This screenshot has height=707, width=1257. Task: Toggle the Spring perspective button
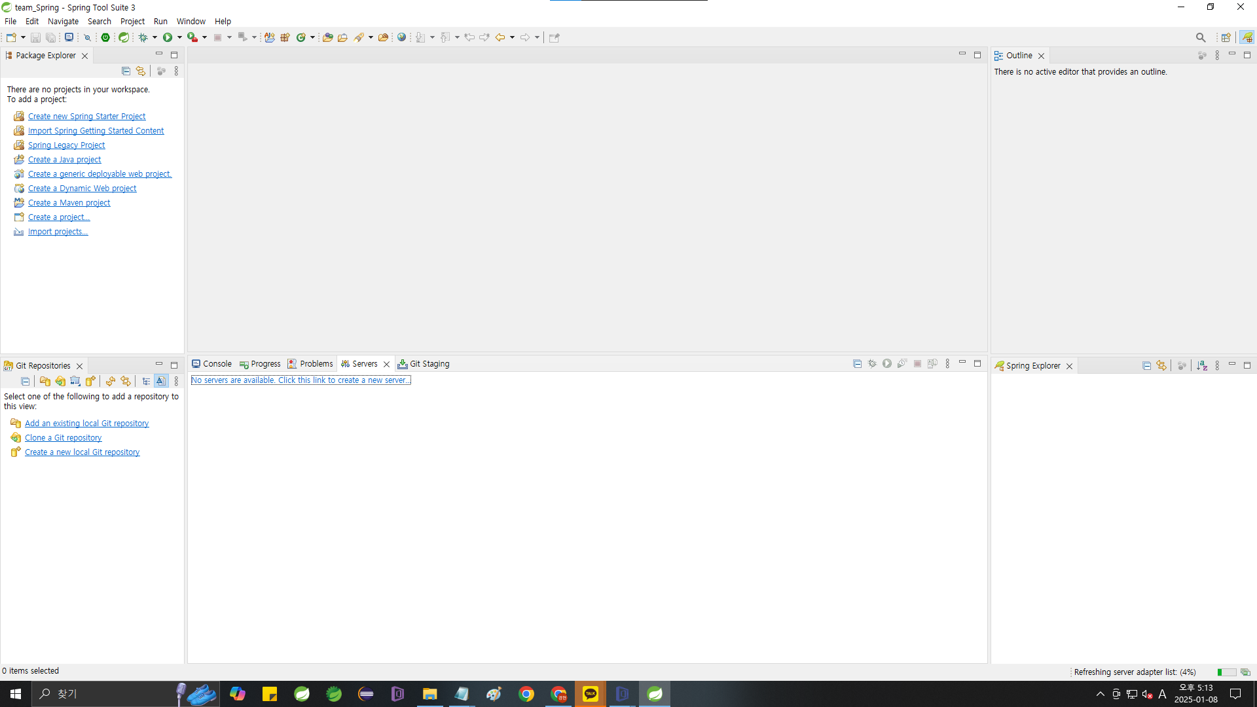point(1247,37)
